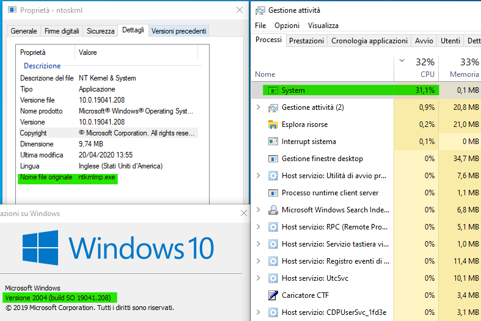
Task: Select the Dimensione value 9,74 MB
Action: (91, 144)
